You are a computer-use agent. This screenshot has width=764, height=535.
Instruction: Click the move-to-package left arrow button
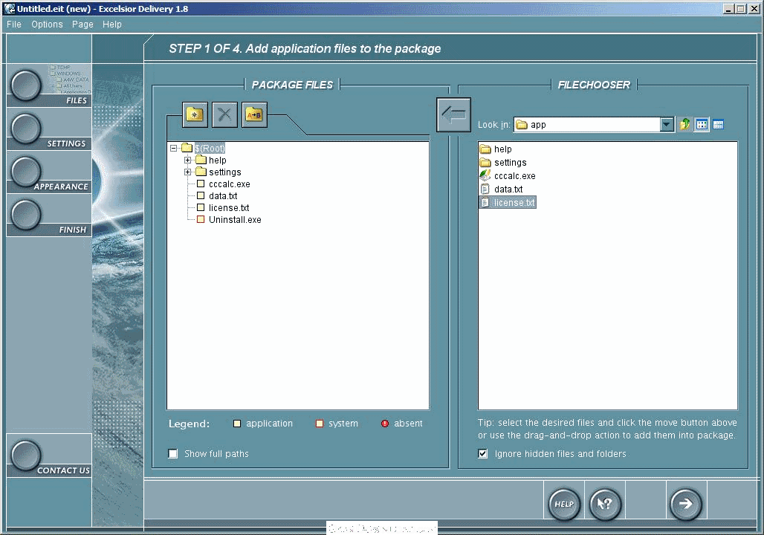(x=453, y=114)
